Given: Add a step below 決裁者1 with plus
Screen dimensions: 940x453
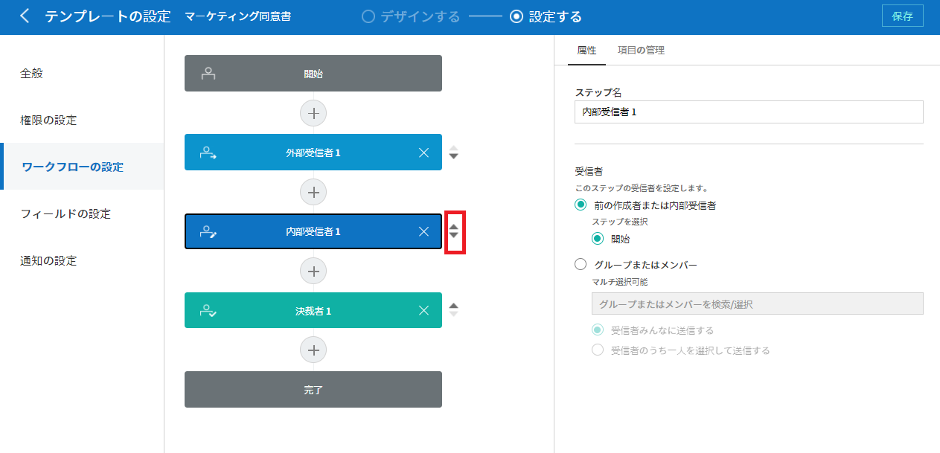Looking at the screenshot, I should point(313,350).
